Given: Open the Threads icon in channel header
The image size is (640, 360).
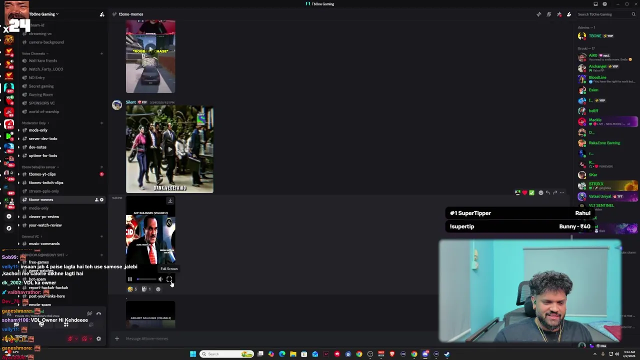Looking at the screenshot, I should (x=538, y=14).
